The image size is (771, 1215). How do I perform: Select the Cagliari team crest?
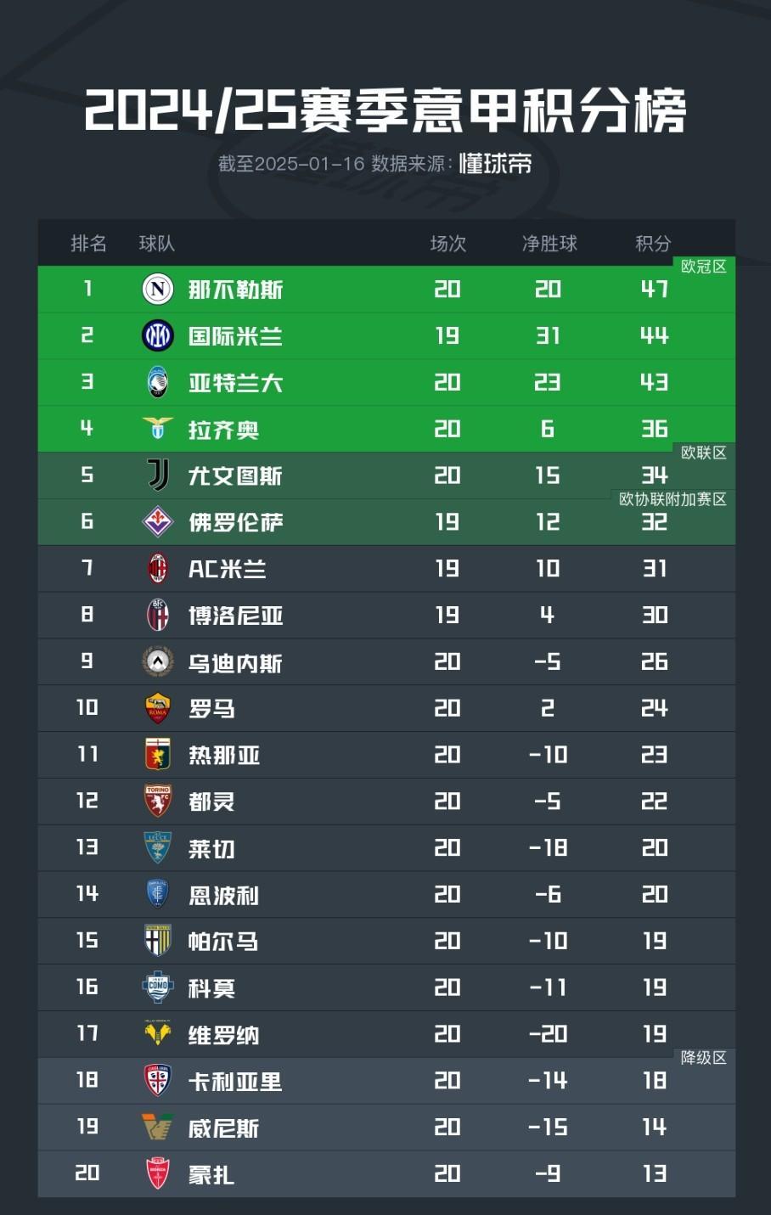pos(158,1080)
